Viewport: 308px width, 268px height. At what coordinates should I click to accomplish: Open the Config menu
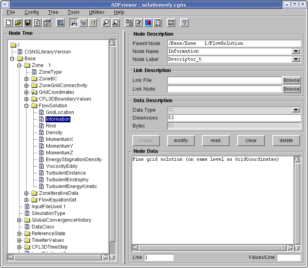tap(32, 12)
